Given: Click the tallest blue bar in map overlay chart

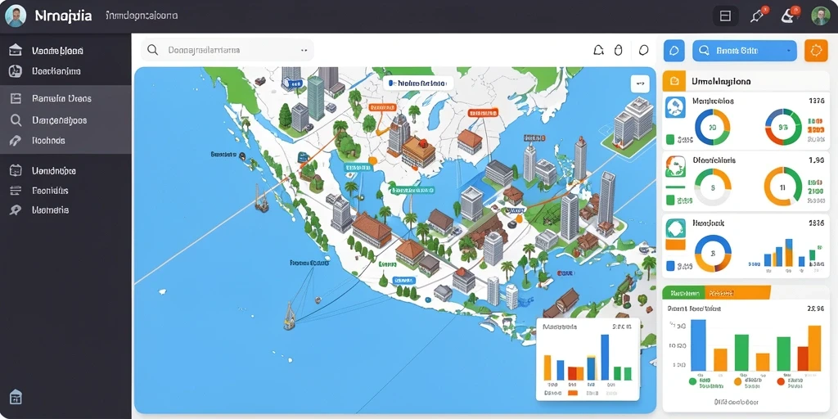Looking at the screenshot, I should pos(605,357).
